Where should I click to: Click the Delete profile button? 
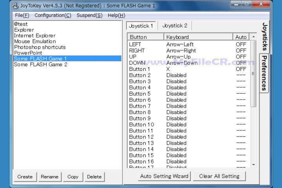tap(94, 177)
